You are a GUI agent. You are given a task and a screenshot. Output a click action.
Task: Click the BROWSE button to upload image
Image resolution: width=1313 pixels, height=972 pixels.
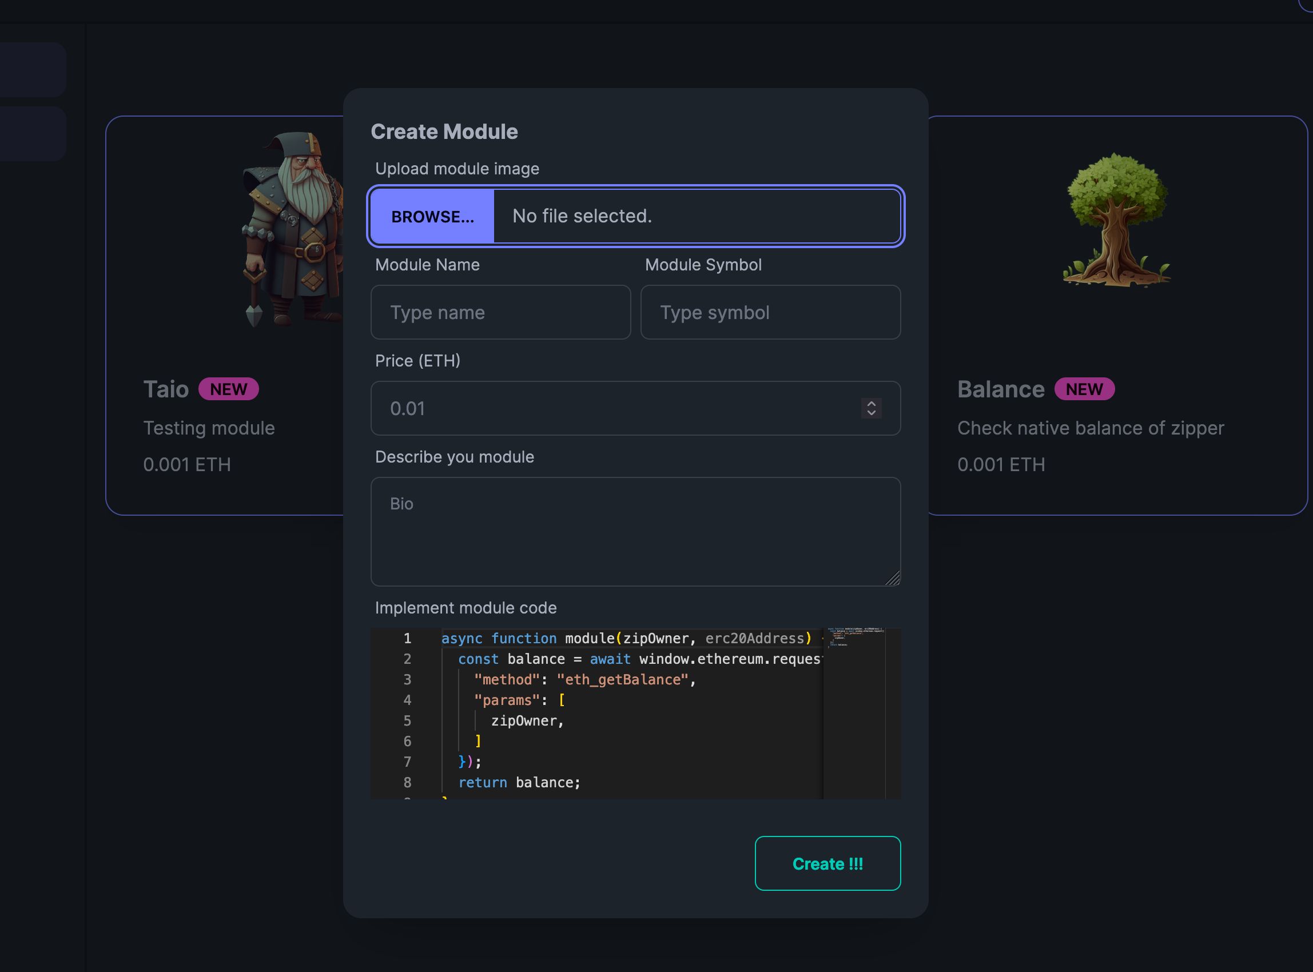tap(432, 216)
